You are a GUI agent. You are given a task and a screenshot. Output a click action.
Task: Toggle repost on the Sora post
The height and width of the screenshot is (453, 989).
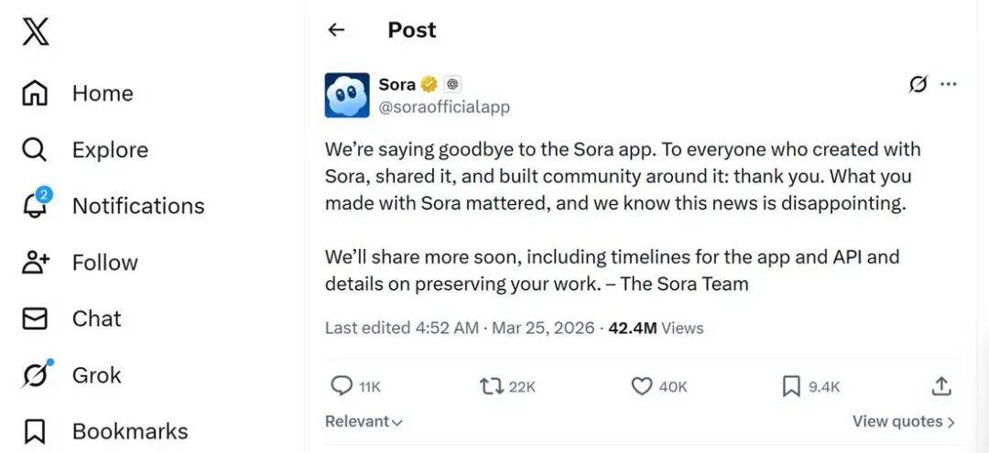(x=492, y=387)
